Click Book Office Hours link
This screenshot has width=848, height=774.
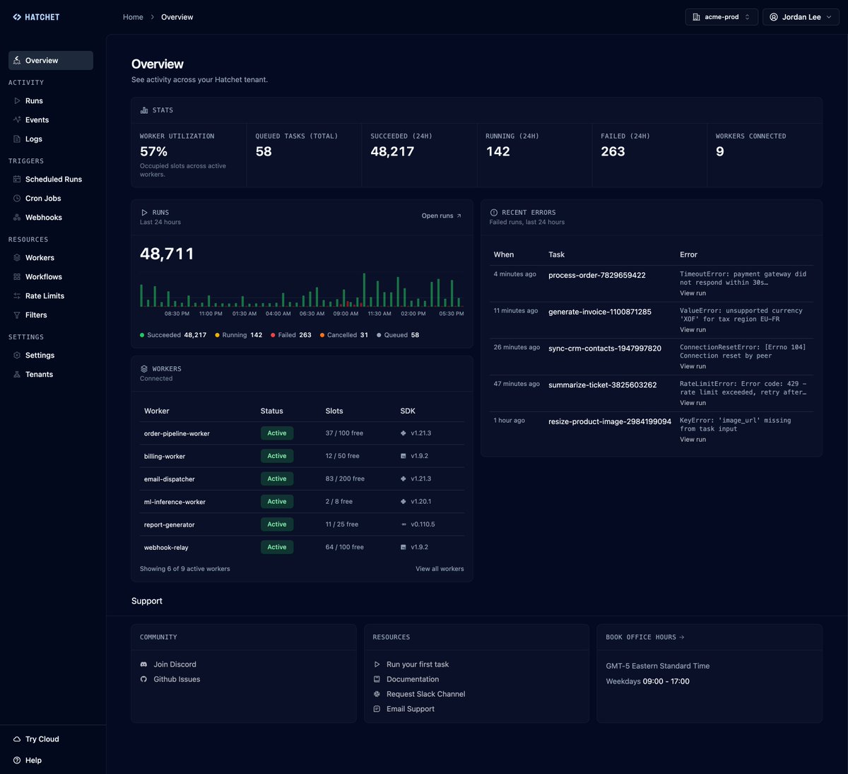645,638
